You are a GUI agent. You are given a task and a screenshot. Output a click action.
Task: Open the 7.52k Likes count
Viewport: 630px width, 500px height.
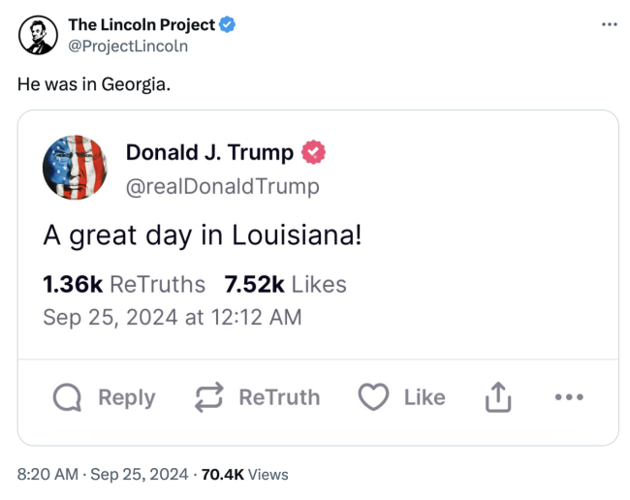click(285, 284)
